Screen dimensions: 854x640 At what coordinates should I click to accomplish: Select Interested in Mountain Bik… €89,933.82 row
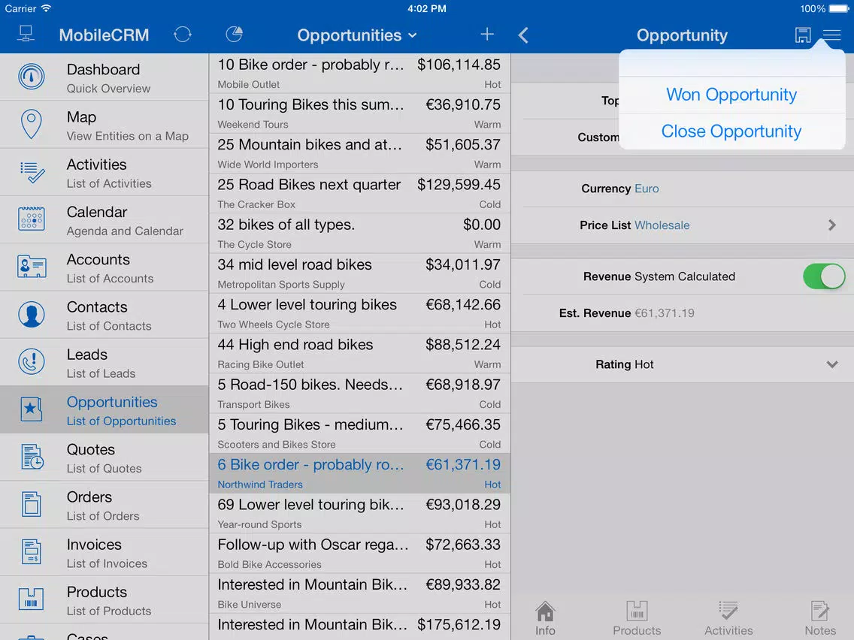[359, 593]
